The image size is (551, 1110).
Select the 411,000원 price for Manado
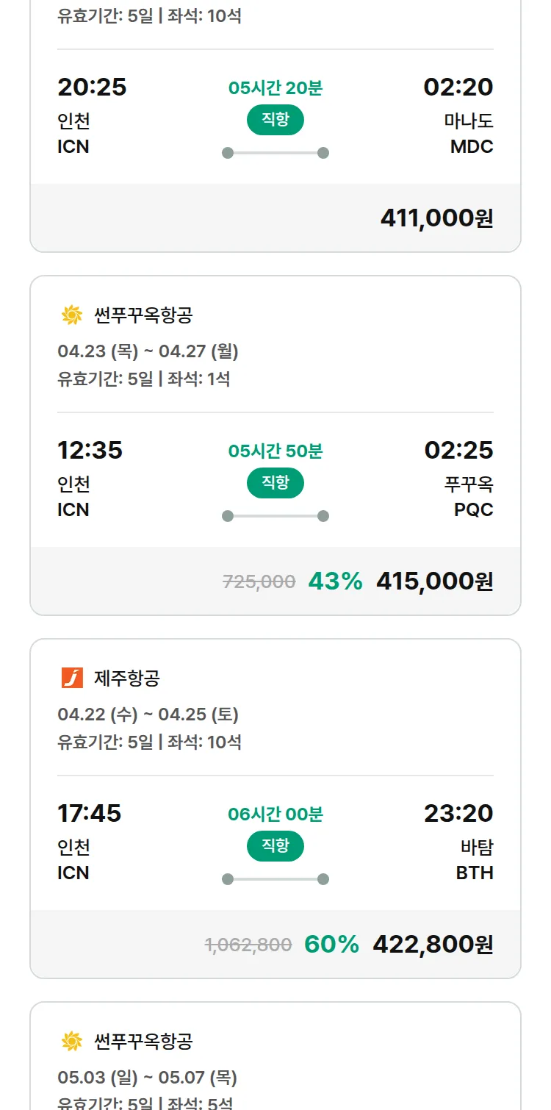click(x=436, y=218)
